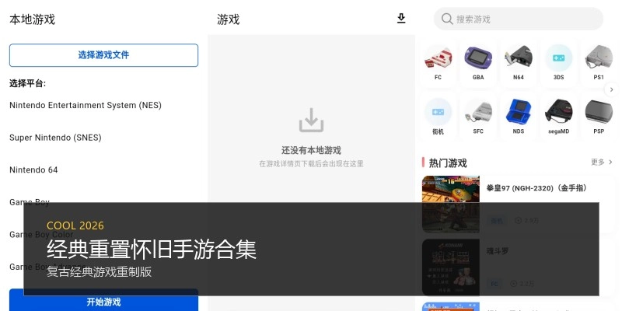This screenshot has width=622, height=311.
Task: Click the search magnifier icon
Action: tap(447, 19)
